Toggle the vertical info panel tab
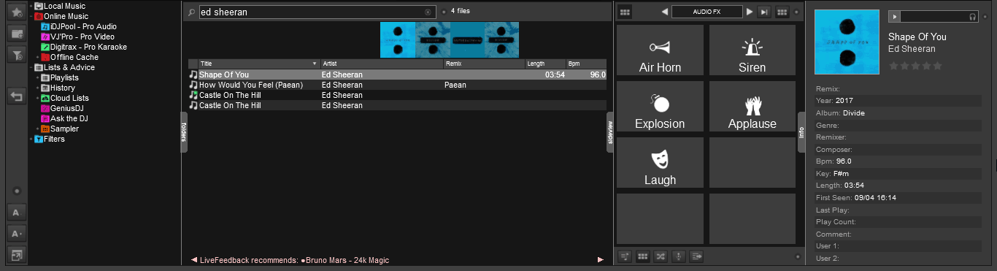Viewport: 997px width, 271px height. click(801, 132)
